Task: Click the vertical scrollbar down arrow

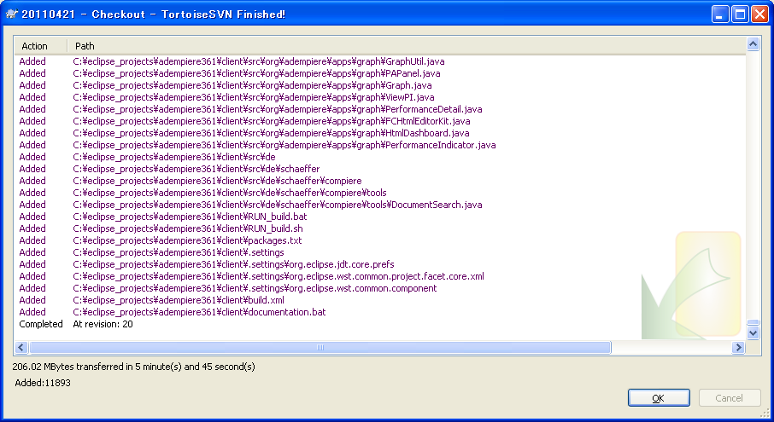Action: pyautogui.click(x=753, y=332)
